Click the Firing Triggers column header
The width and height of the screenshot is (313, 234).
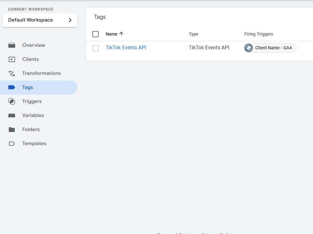(x=259, y=34)
